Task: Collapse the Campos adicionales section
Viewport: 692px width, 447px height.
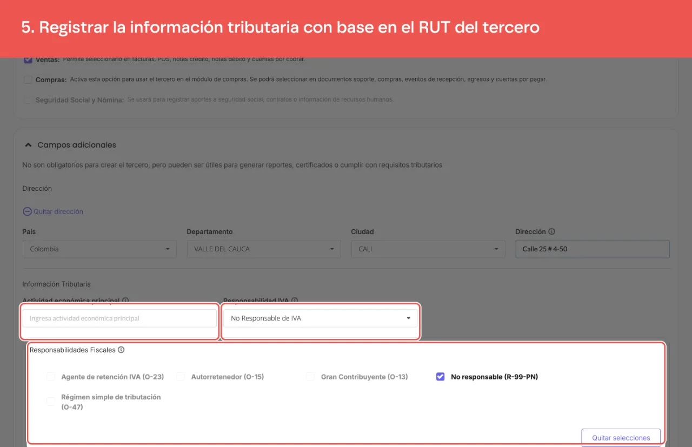Action: (28, 145)
